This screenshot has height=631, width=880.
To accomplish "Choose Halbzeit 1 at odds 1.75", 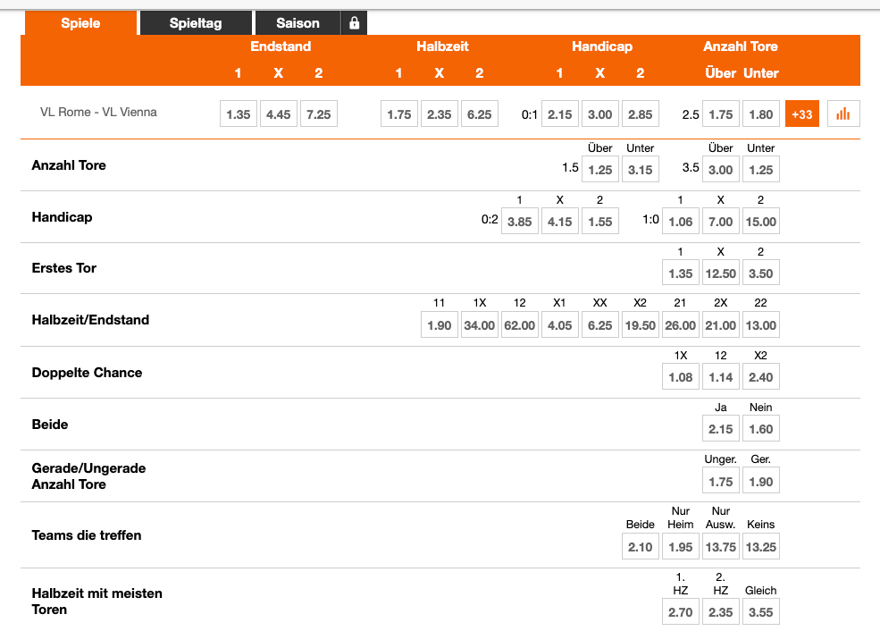I will pyautogui.click(x=398, y=114).
